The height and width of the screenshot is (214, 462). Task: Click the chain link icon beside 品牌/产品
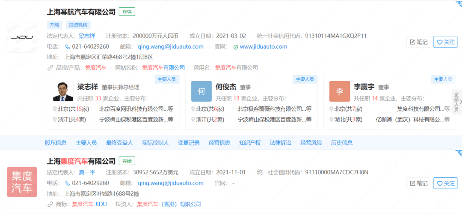[x=50, y=68]
